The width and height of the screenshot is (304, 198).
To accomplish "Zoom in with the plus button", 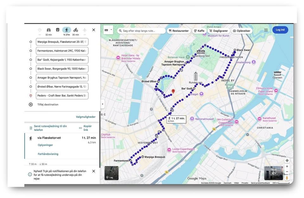I will (x=287, y=166).
